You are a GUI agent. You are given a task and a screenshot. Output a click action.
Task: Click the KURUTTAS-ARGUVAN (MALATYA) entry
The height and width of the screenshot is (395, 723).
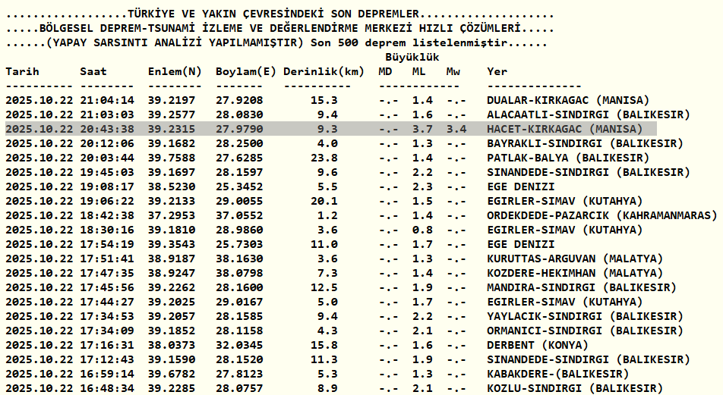pos(575,259)
